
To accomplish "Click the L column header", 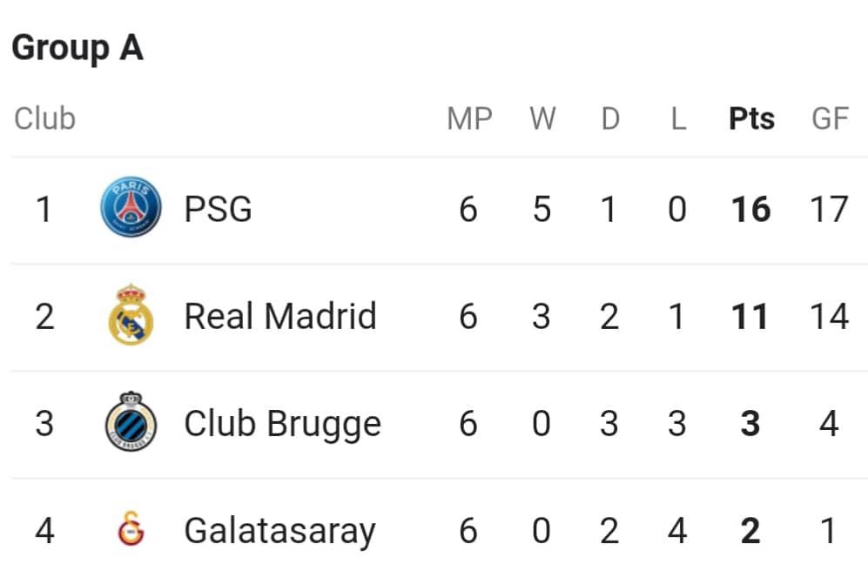I will pyautogui.click(x=679, y=118).
